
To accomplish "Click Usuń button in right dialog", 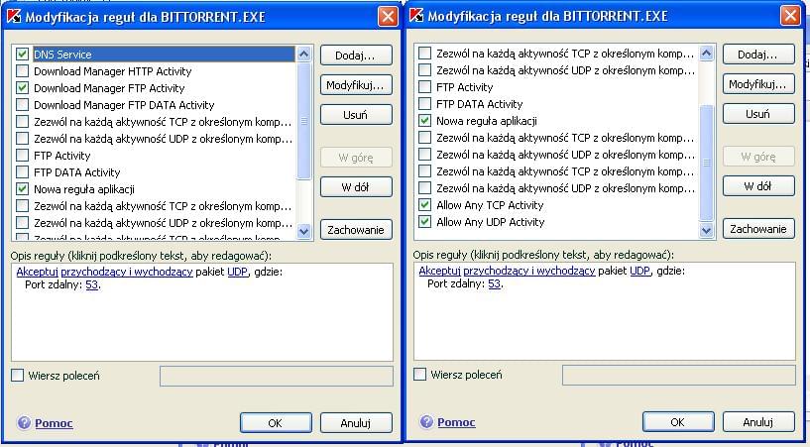I will click(758, 114).
